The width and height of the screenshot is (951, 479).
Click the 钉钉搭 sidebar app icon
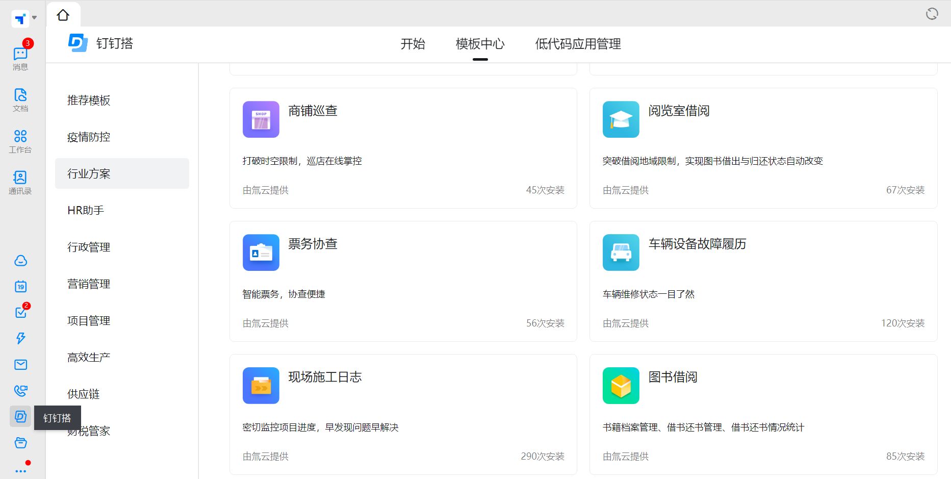(x=20, y=417)
